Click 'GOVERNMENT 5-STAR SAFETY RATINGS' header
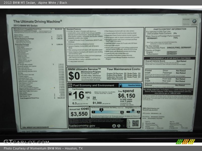This screenshot has height=151, width=202. coord(170,58)
